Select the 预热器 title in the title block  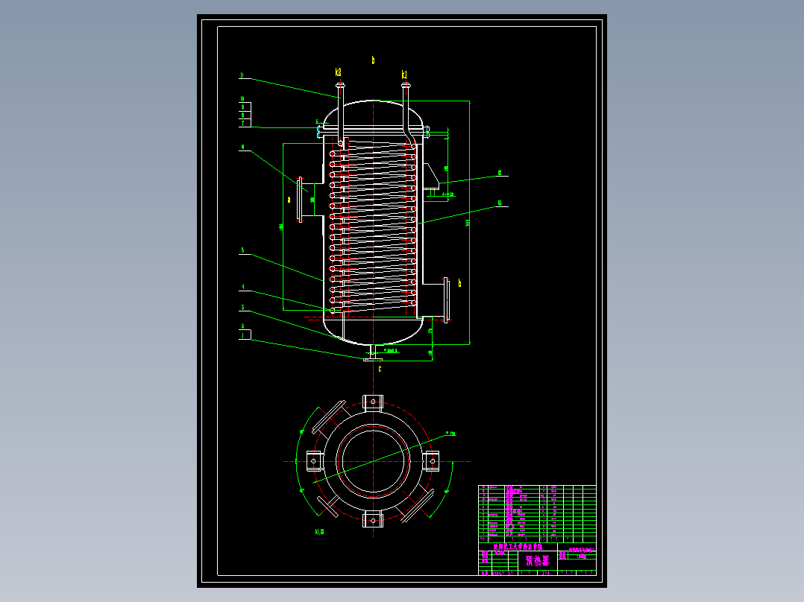537,560
